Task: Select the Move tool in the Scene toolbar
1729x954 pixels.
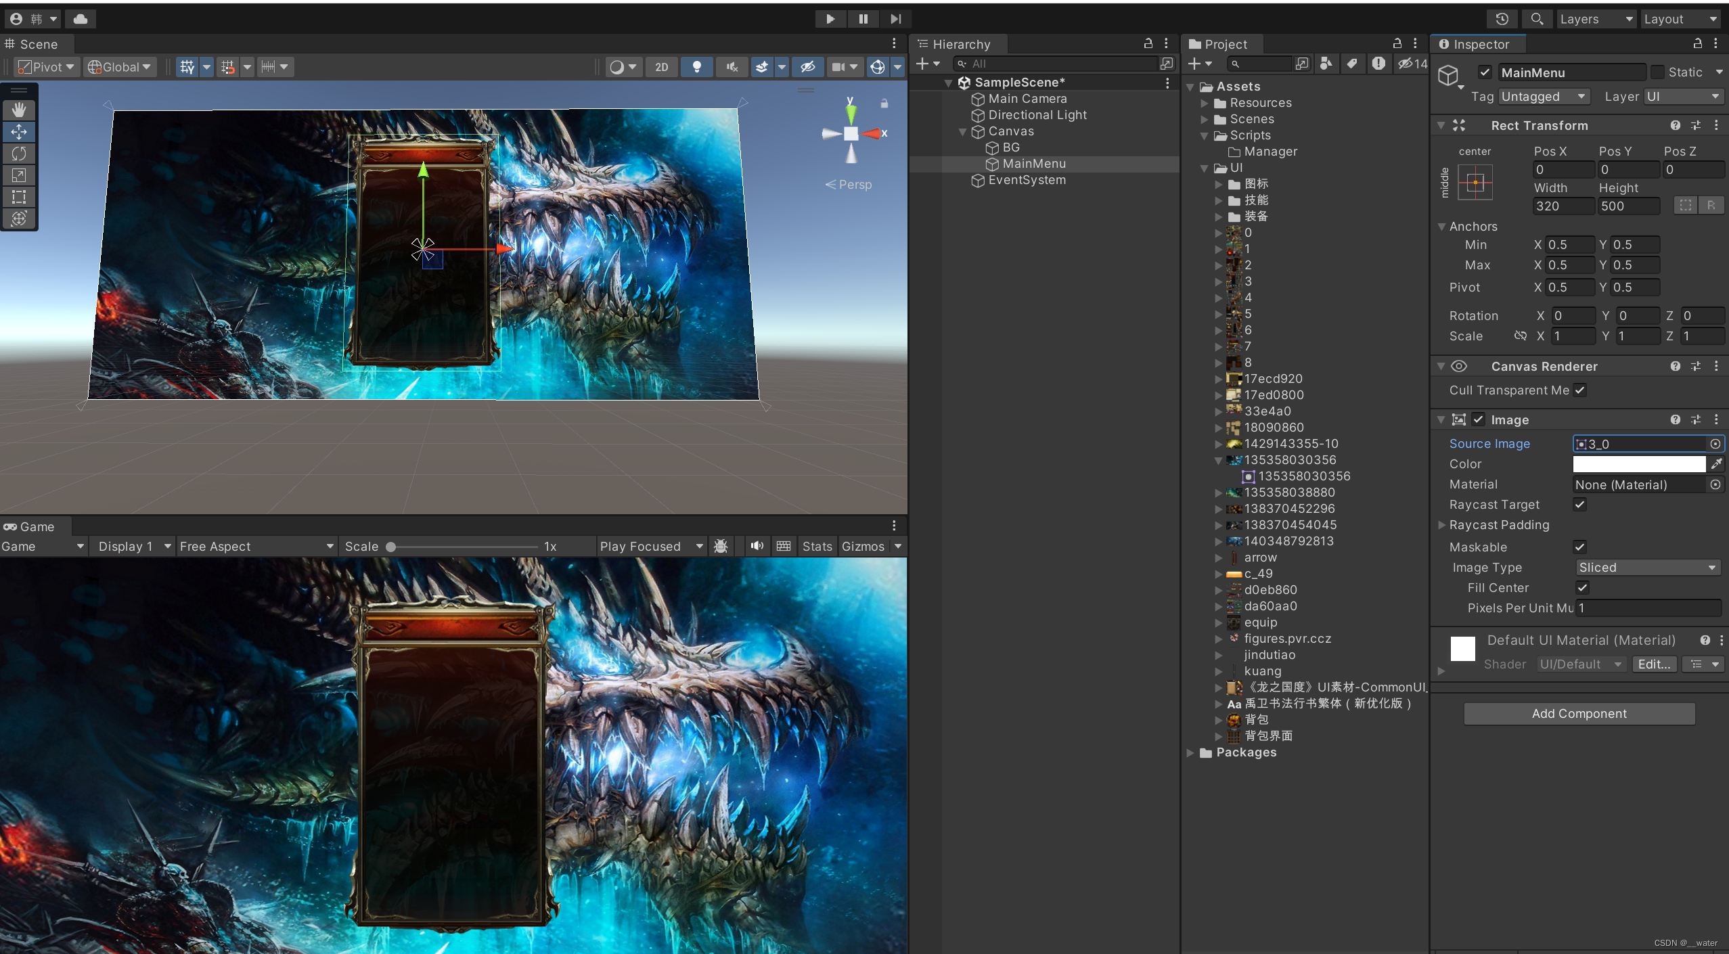Action: pyautogui.click(x=19, y=131)
